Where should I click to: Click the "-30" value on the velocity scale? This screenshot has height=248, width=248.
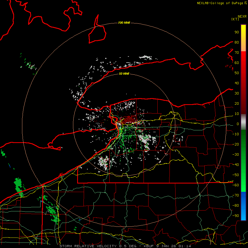coord(236,155)
